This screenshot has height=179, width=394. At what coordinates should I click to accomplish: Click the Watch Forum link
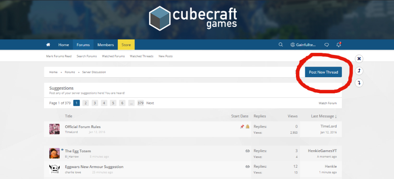(x=328, y=103)
